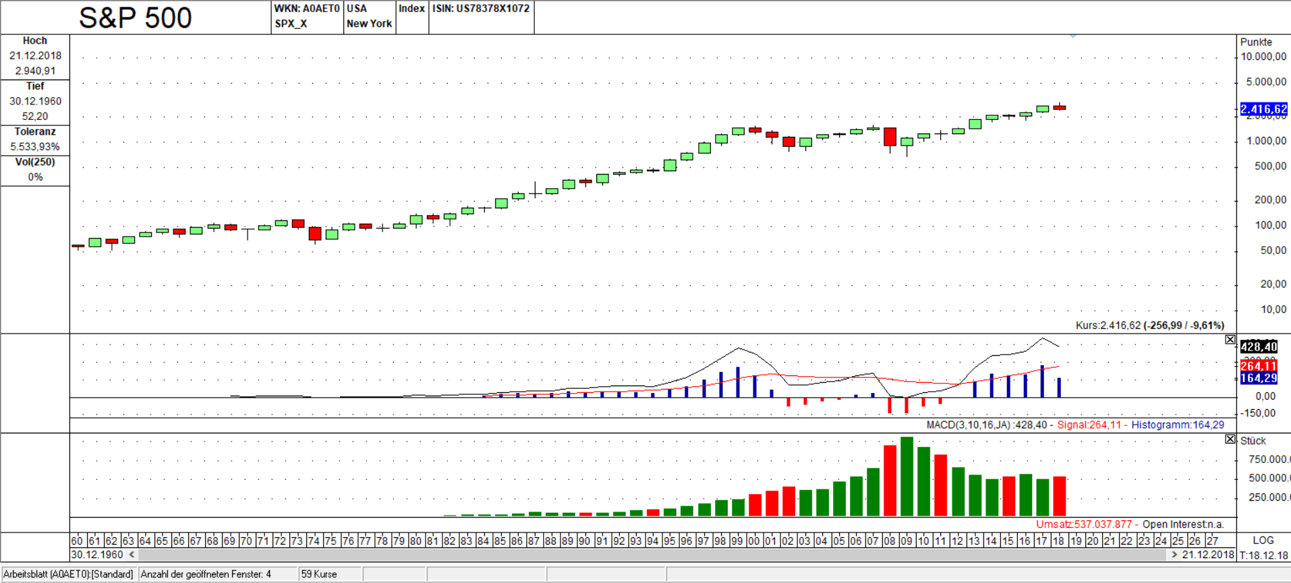Click the 10,00 price scale label

click(x=1273, y=309)
